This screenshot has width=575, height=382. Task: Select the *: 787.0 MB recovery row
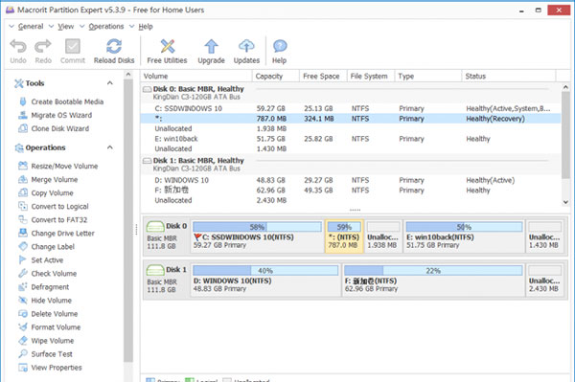point(351,119)
